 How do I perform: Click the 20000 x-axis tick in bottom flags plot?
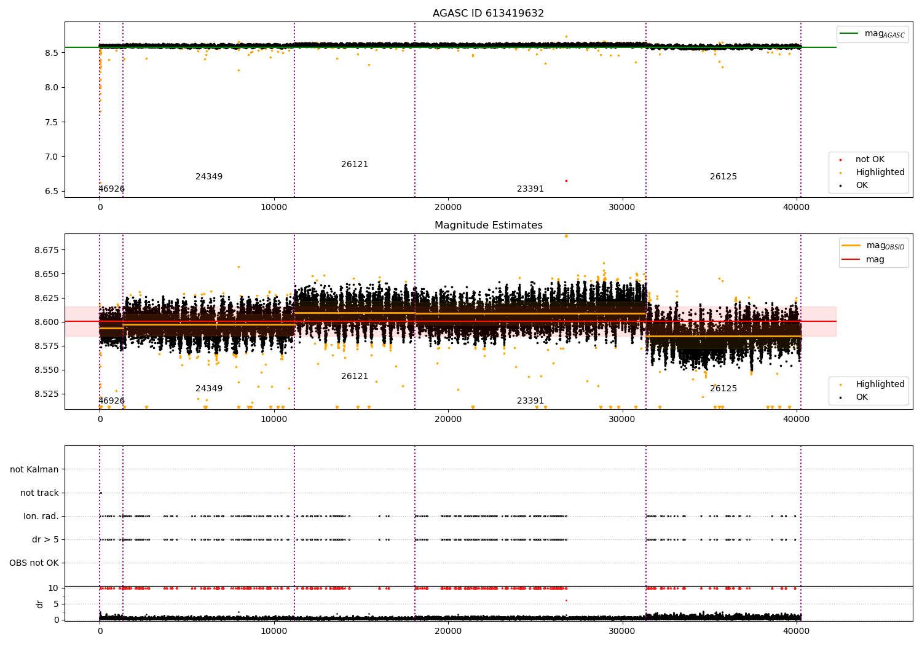point(448,631)
